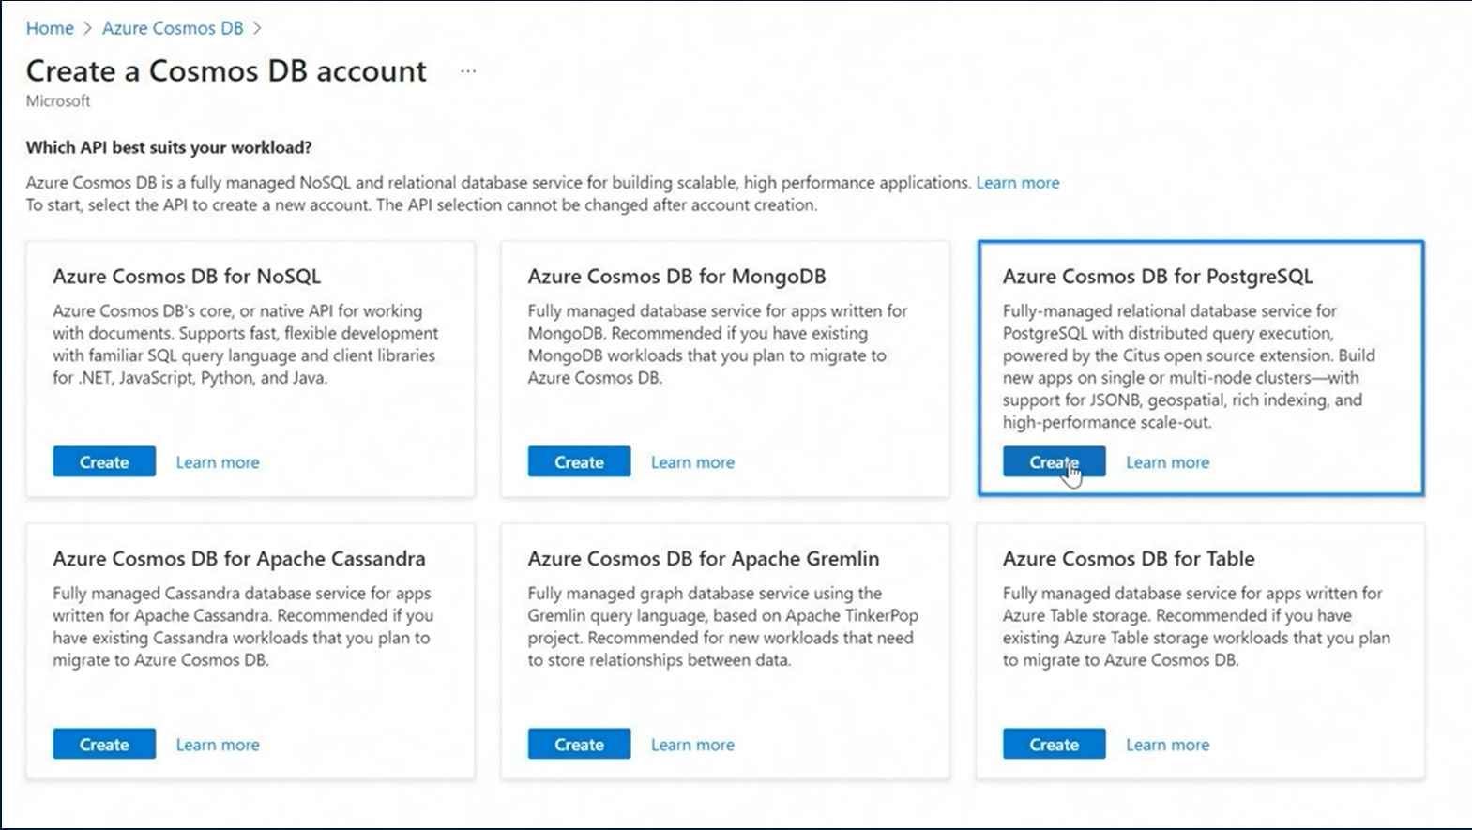Click the PostgreSQL card description about Citus
This screenshot has width=1472, height=830.
pyautogui.click(x=1189, y=367)
